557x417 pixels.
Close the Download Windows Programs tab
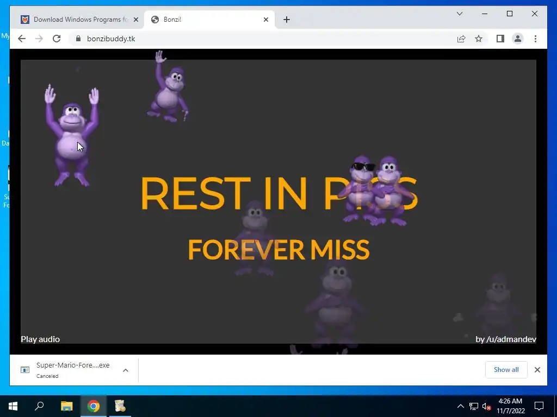[135, 20]
